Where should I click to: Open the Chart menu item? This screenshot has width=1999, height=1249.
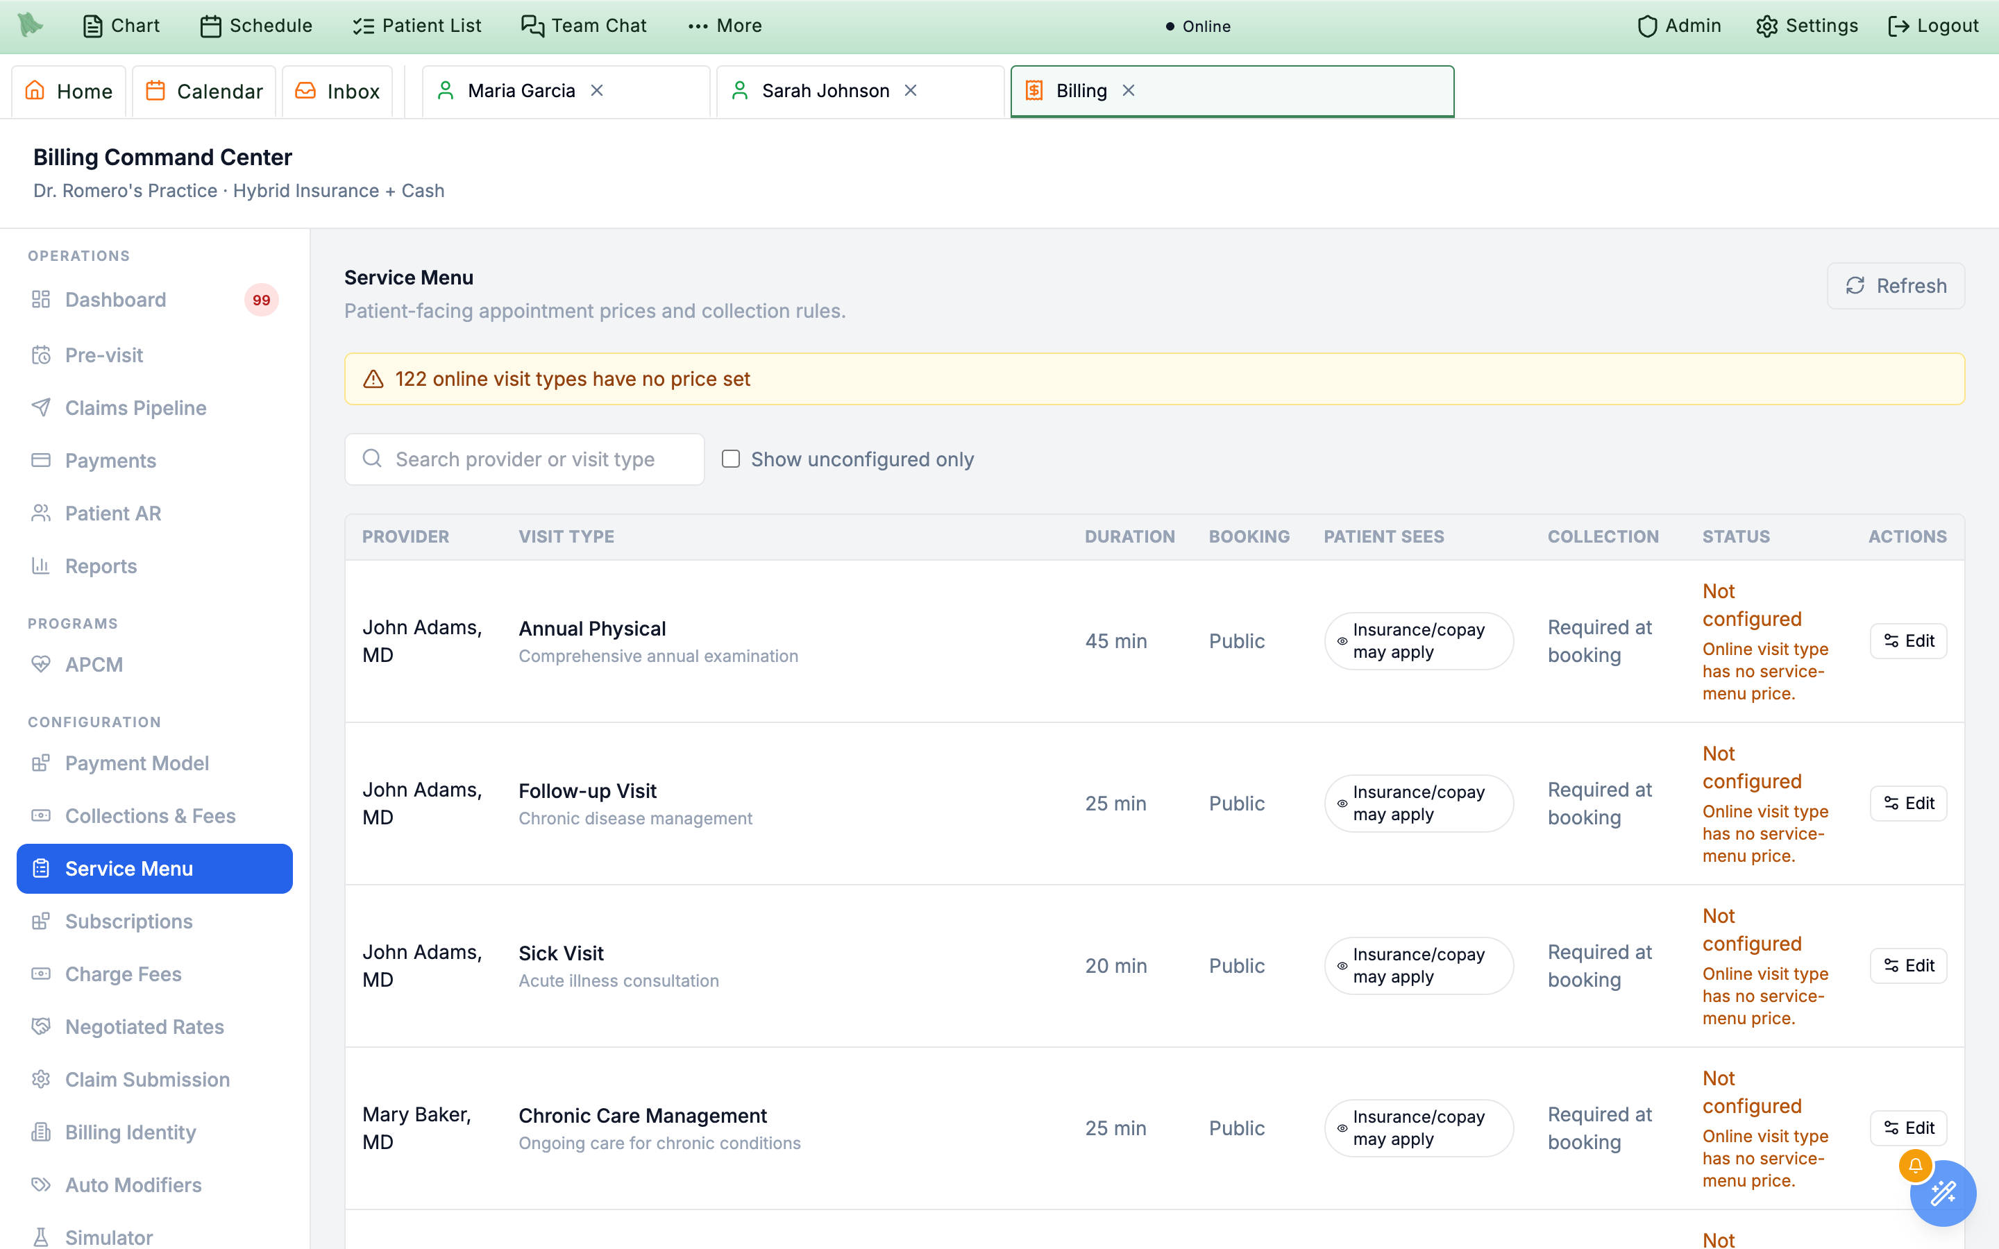[121, 26]
